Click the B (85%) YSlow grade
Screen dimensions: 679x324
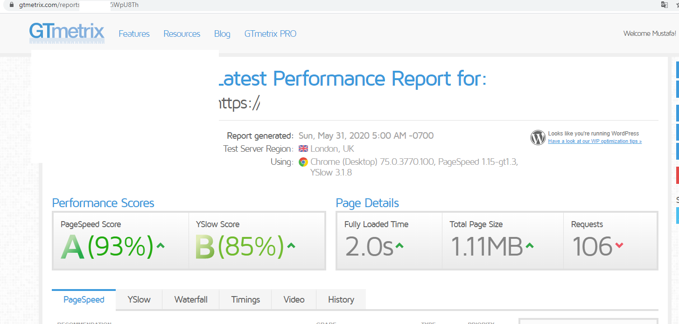239,247
